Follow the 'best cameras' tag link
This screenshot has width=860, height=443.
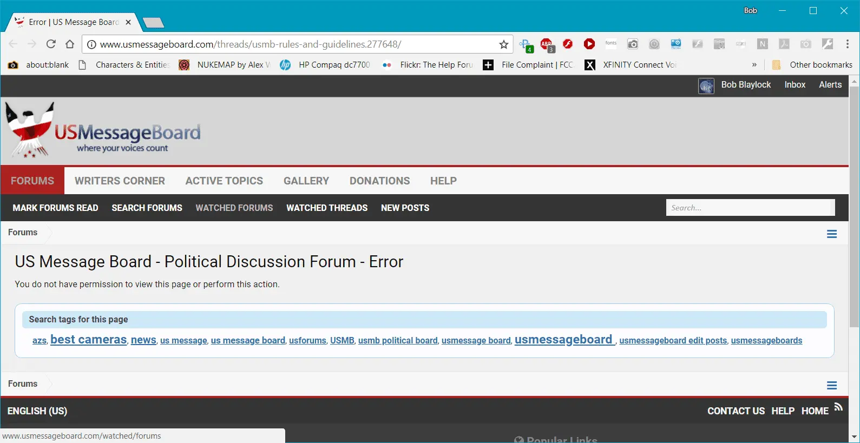(x=89, y=339)
